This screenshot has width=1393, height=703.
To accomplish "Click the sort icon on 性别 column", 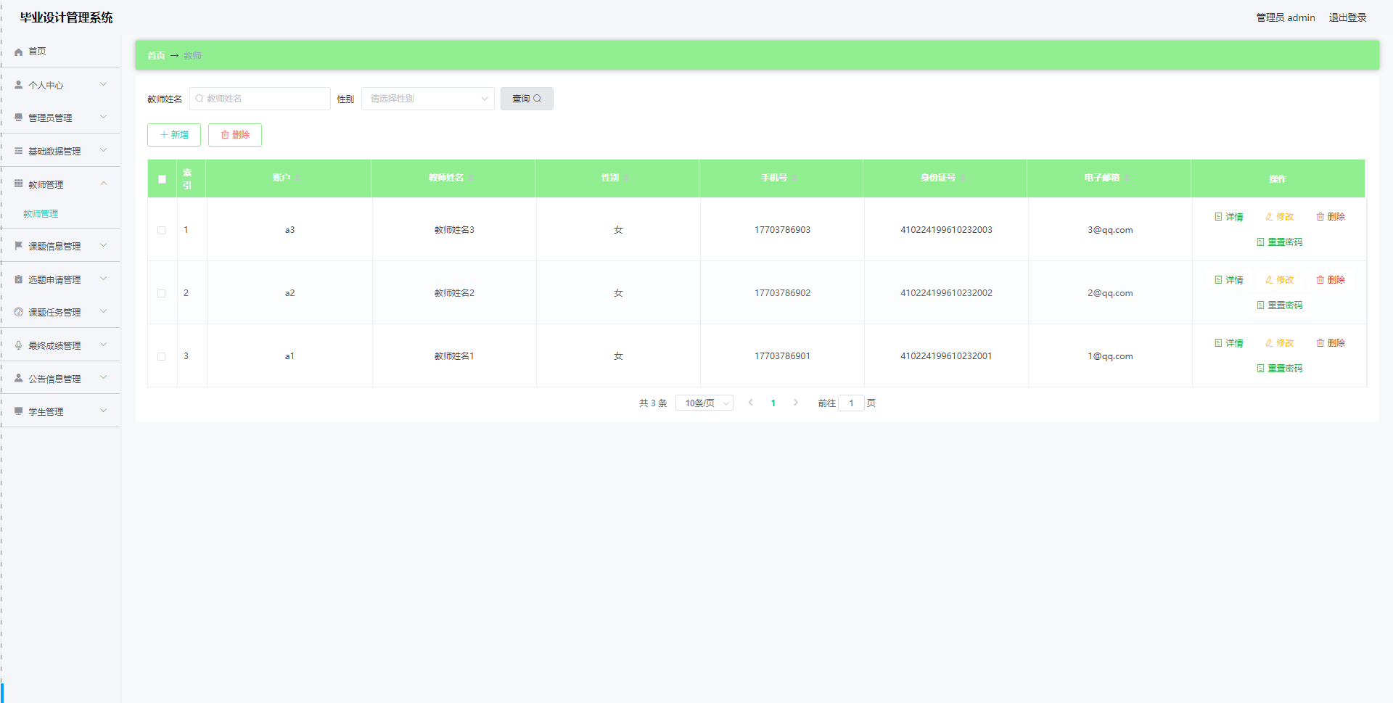I will click(626, 178).
